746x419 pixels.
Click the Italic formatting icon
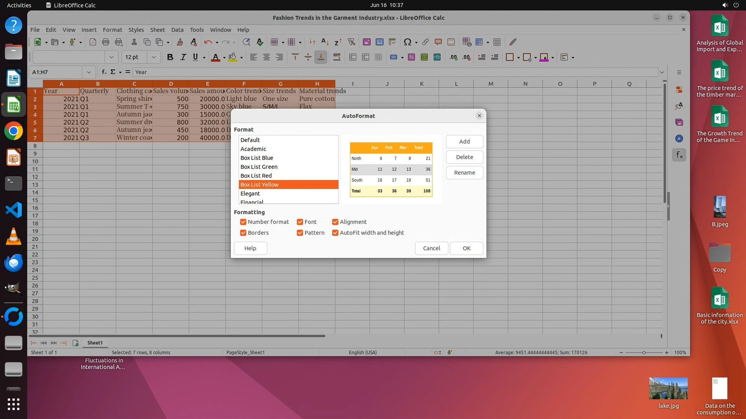(183, 57)
